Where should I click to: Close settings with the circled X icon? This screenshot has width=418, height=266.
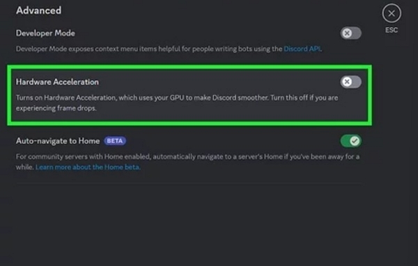tap(392, 13)
